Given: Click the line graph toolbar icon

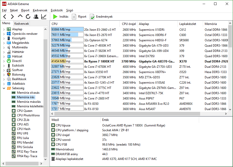Looking at the screenshot, I should tap(44, 17).
